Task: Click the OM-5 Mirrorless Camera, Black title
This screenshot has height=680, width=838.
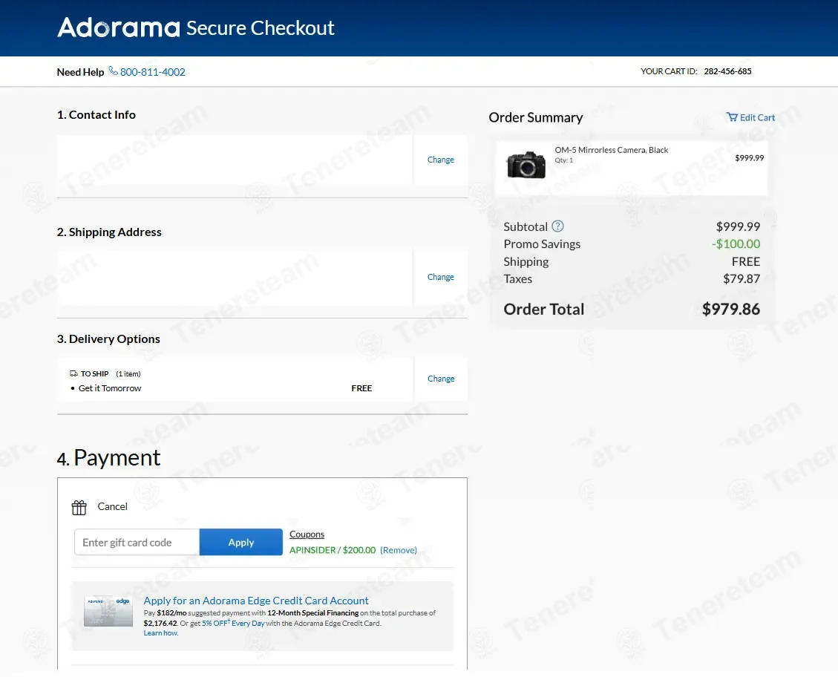Action: (612, 150)
